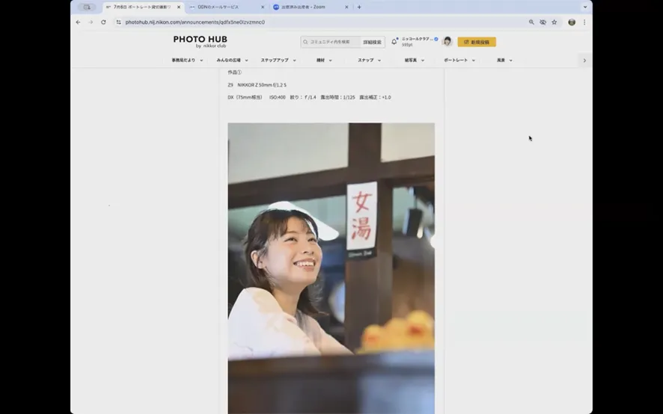Viewport: 663px width, 414px height.
Task: Open a new browser tab with plus
Action: (x=359, y=7)
